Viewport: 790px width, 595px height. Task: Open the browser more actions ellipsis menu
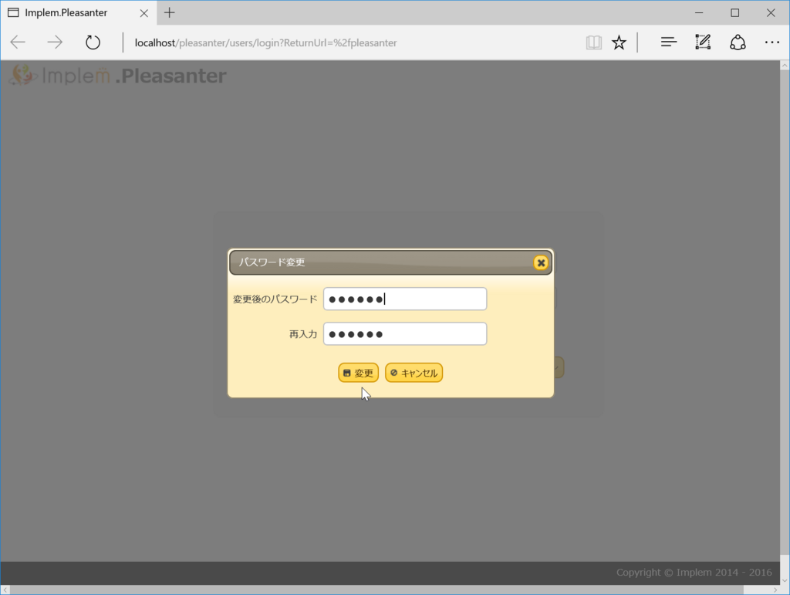tap(771, 42)
